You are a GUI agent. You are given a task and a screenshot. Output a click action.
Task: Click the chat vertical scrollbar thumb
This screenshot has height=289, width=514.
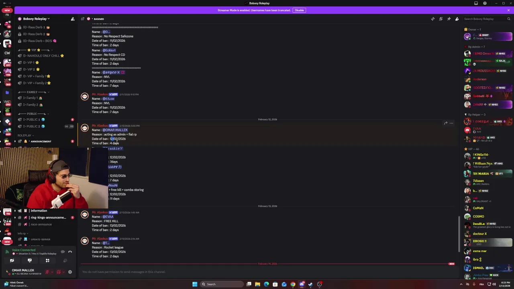click(459, 234)
